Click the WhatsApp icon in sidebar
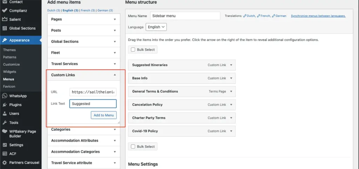 [4, 96]
